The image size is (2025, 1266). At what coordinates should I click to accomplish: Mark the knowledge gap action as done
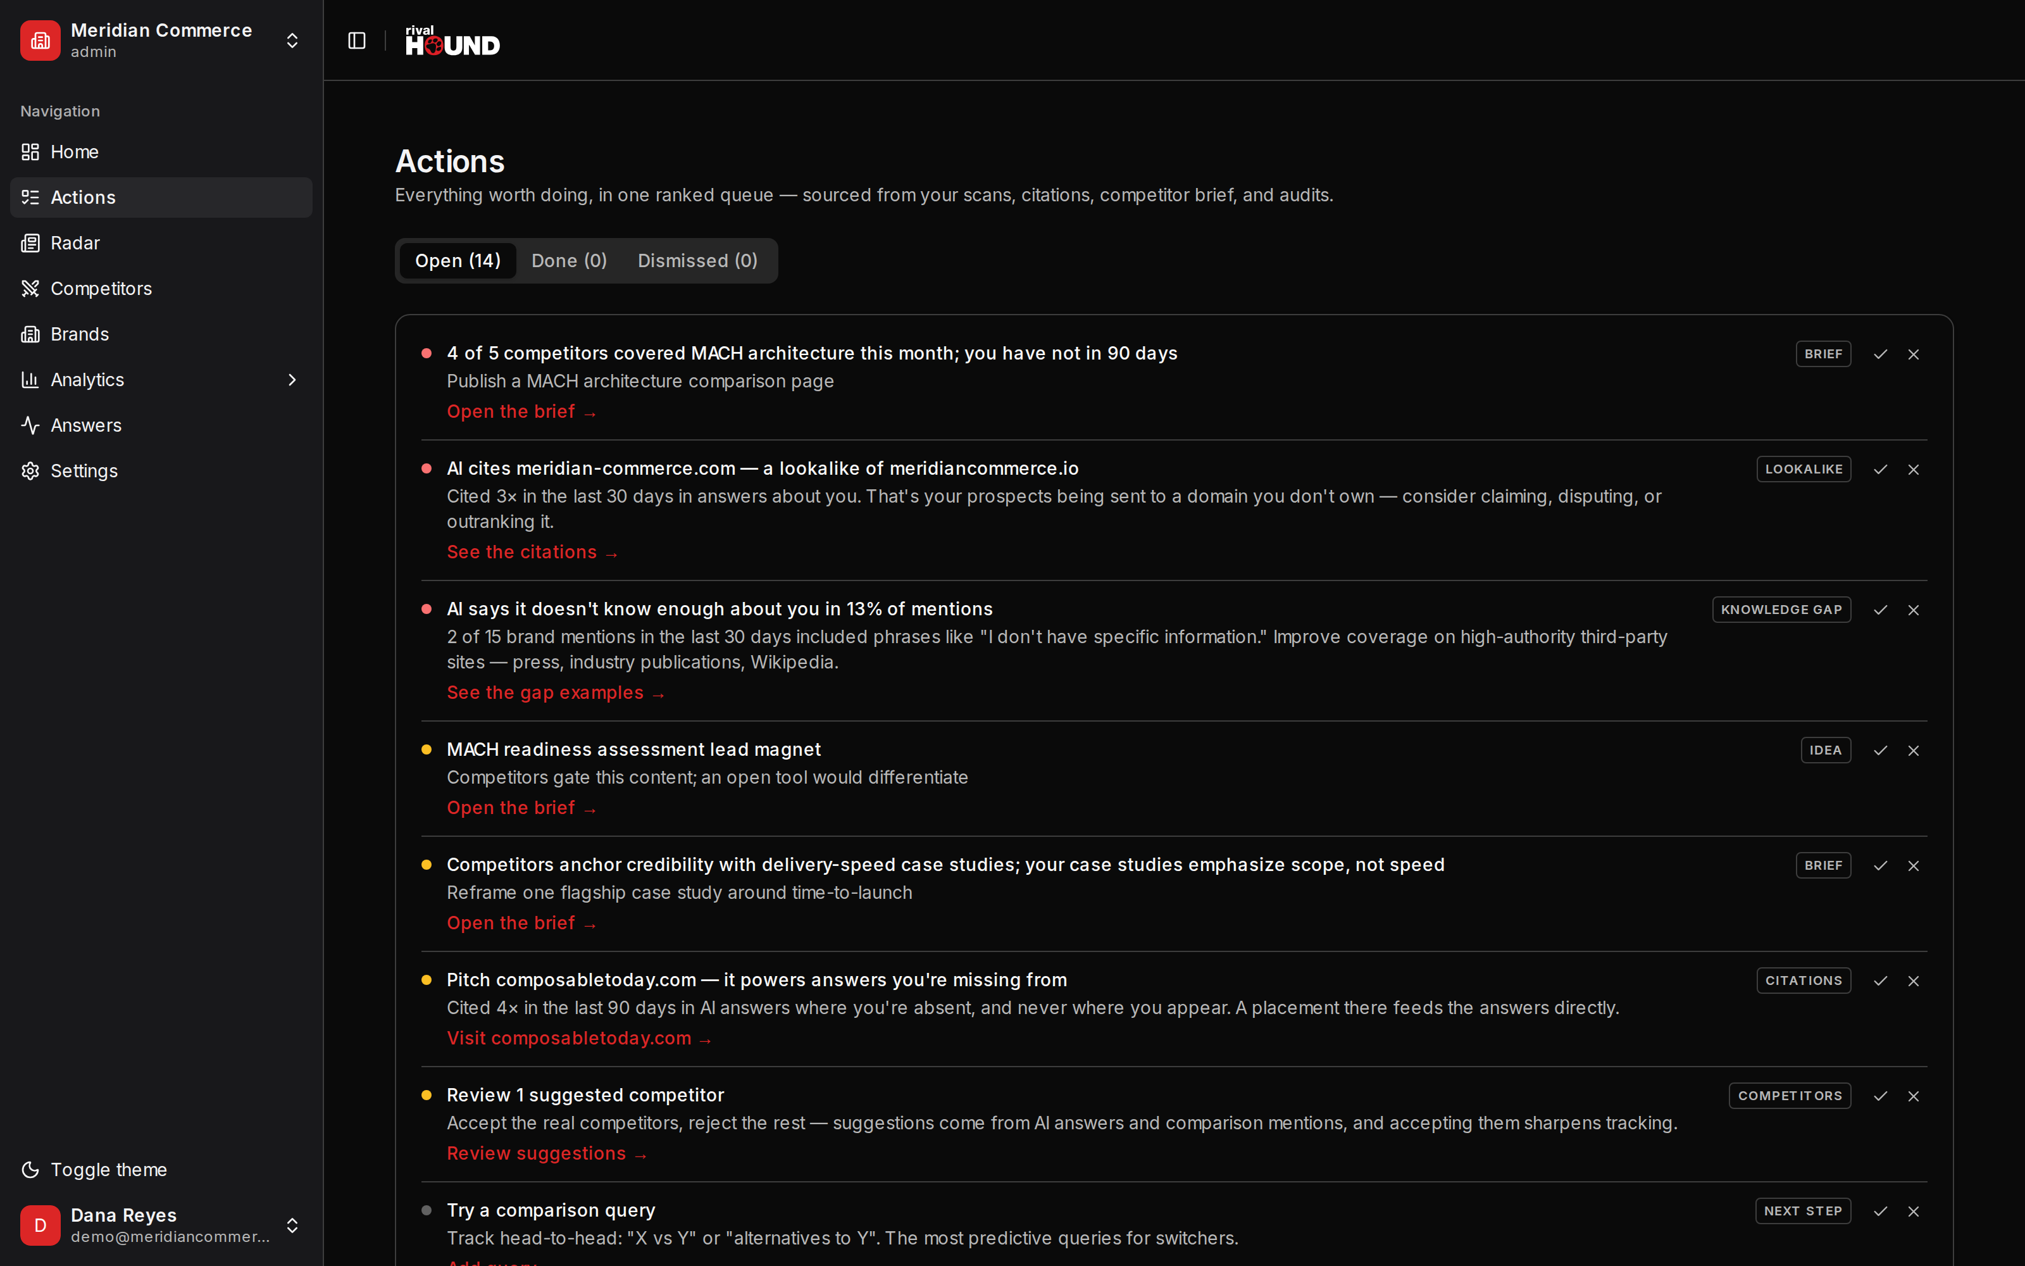point(1880,610)
